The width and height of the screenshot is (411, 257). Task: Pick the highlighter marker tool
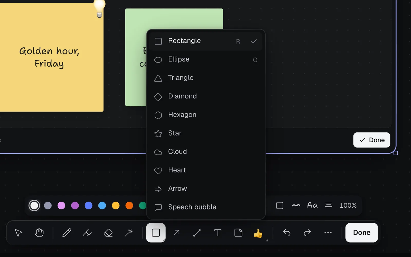click(x=87, y=233)
